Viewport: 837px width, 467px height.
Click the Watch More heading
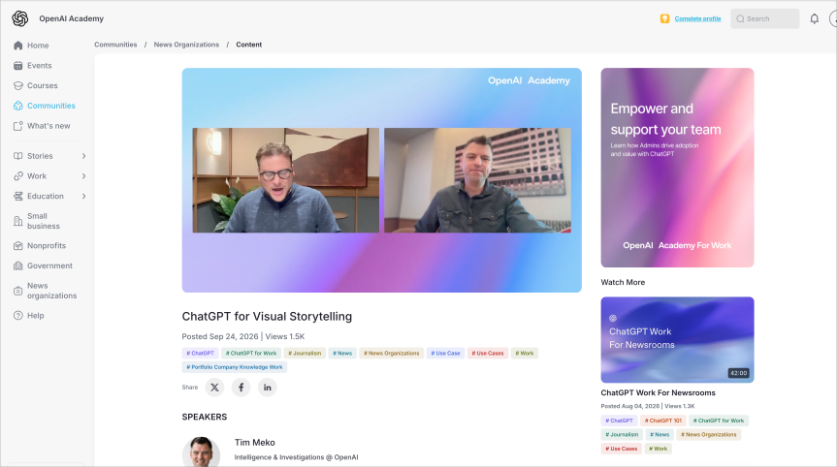tap(623, 282)
